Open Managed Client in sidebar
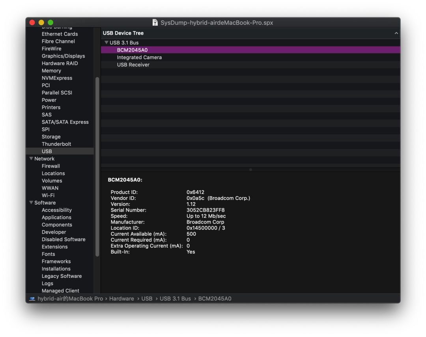Screen dimensions: 426x337 click(x=60, y=290)
